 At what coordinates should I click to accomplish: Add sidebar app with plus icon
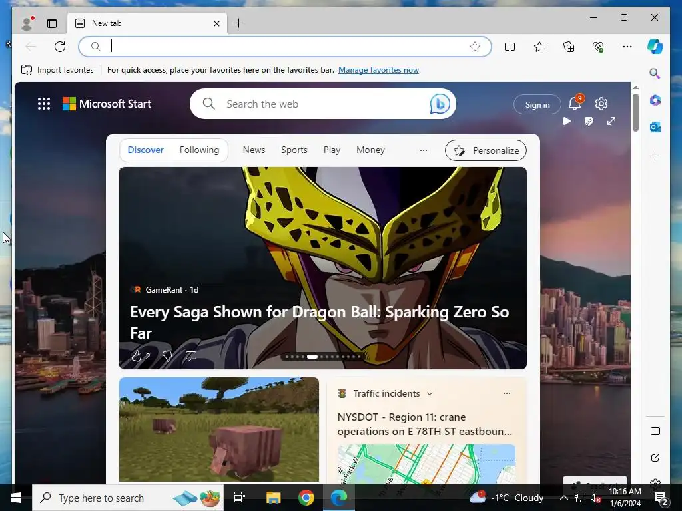coord(655,156)
